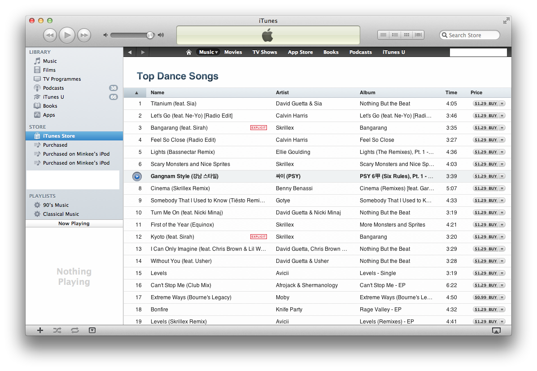Click the full screen arrows icon
537x371 pixels.
coord(506,21)
